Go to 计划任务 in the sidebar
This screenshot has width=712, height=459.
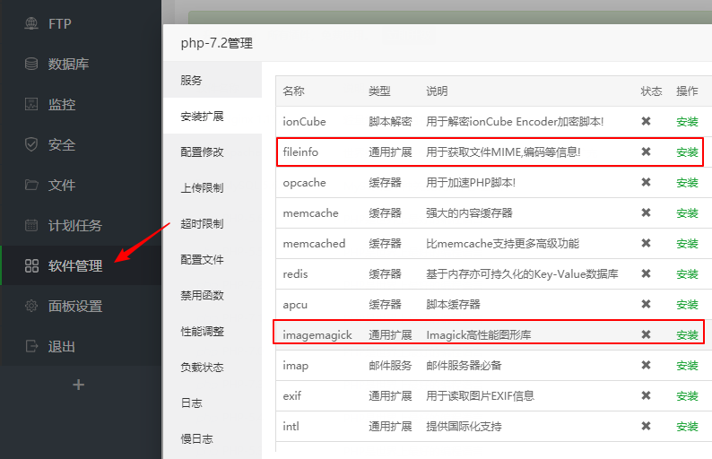tap(81, 225)
